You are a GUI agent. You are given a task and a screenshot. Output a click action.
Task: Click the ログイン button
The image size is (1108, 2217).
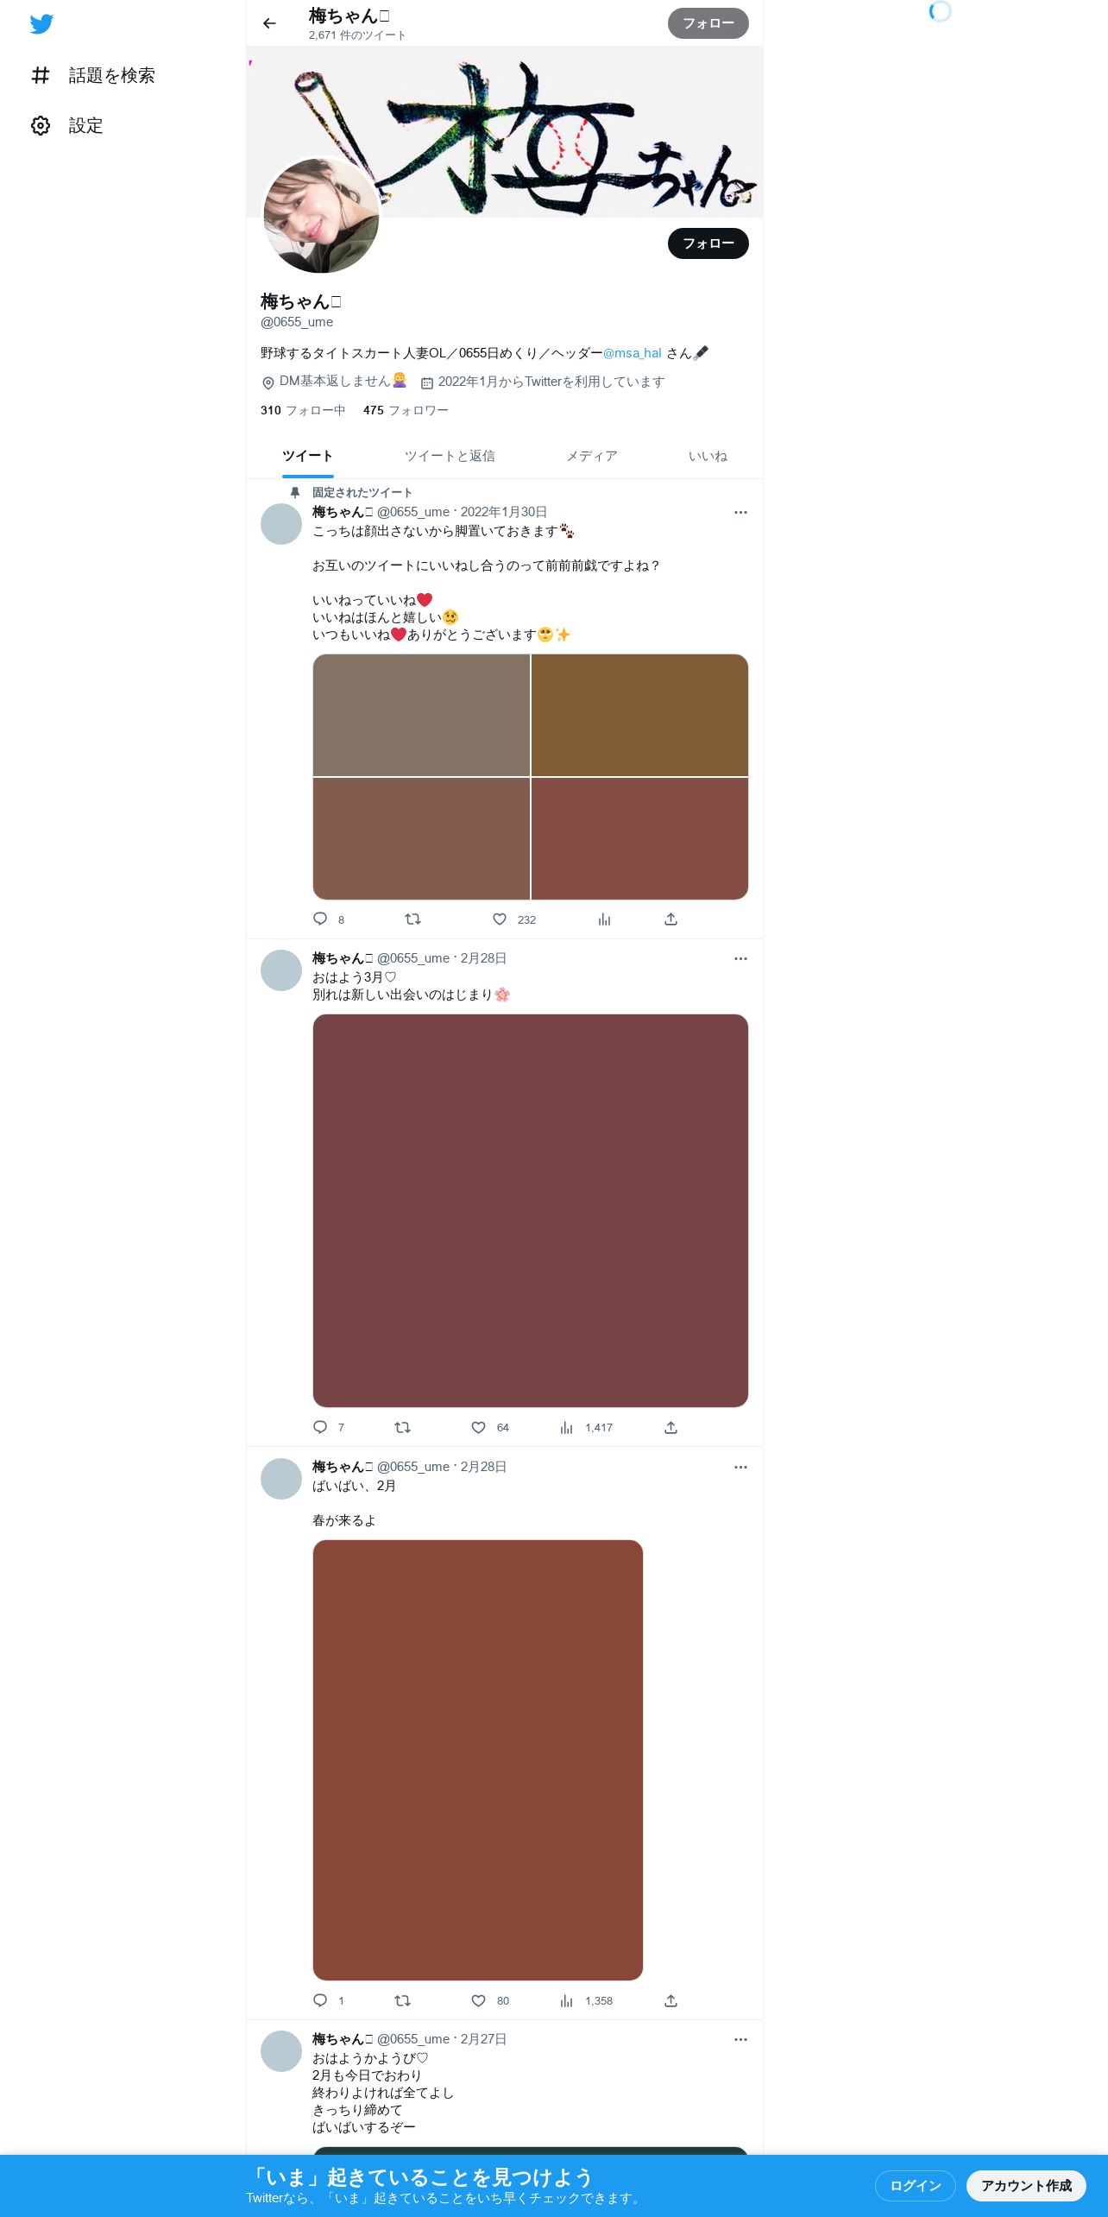[x=915, y=2185]
